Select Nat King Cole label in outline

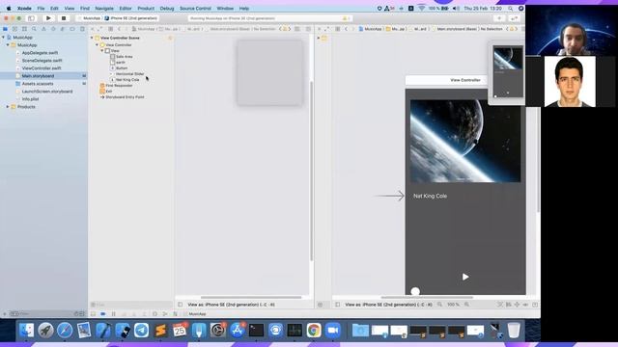126,79
